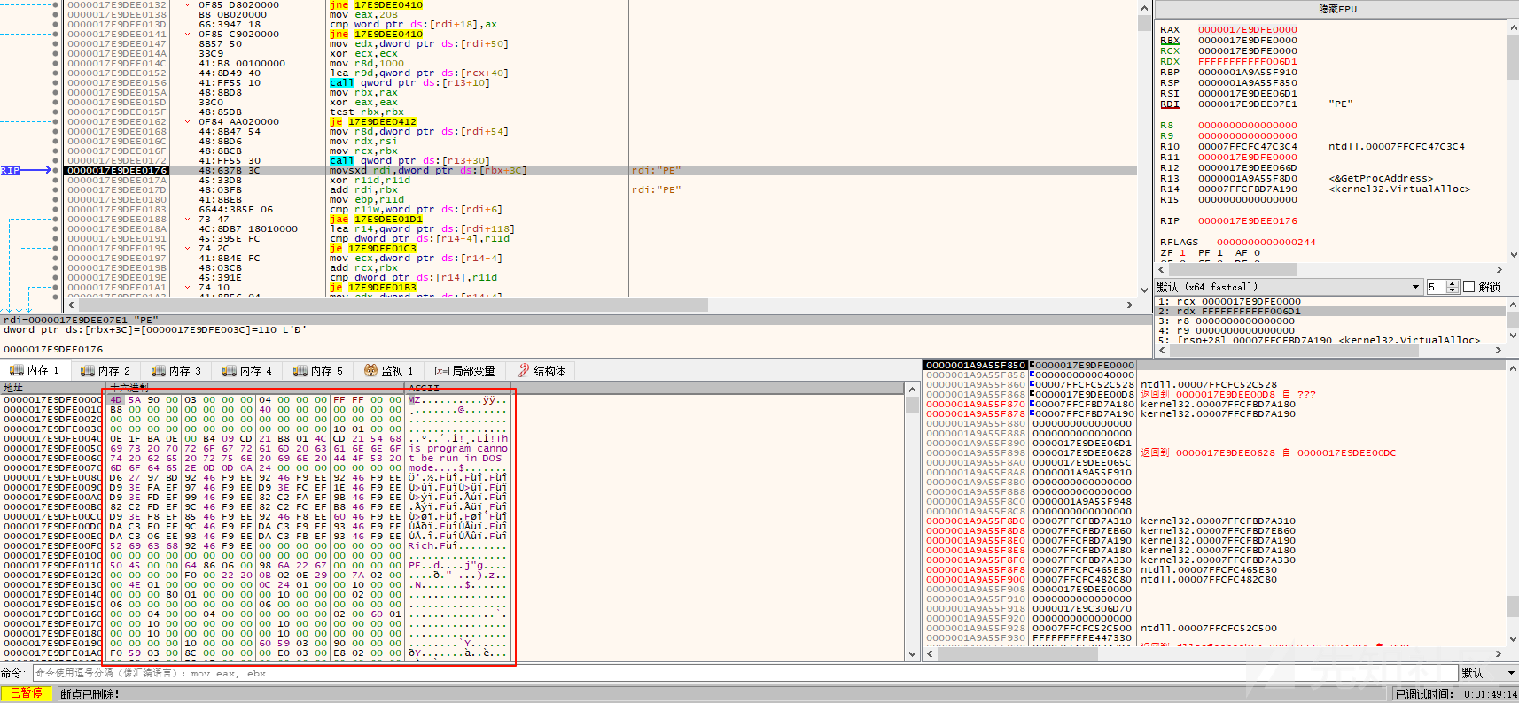The width and height of the screenshot is (1519, 703).
Task: Click the memory dump scrollbar down arrow
Action: [912, 654]
